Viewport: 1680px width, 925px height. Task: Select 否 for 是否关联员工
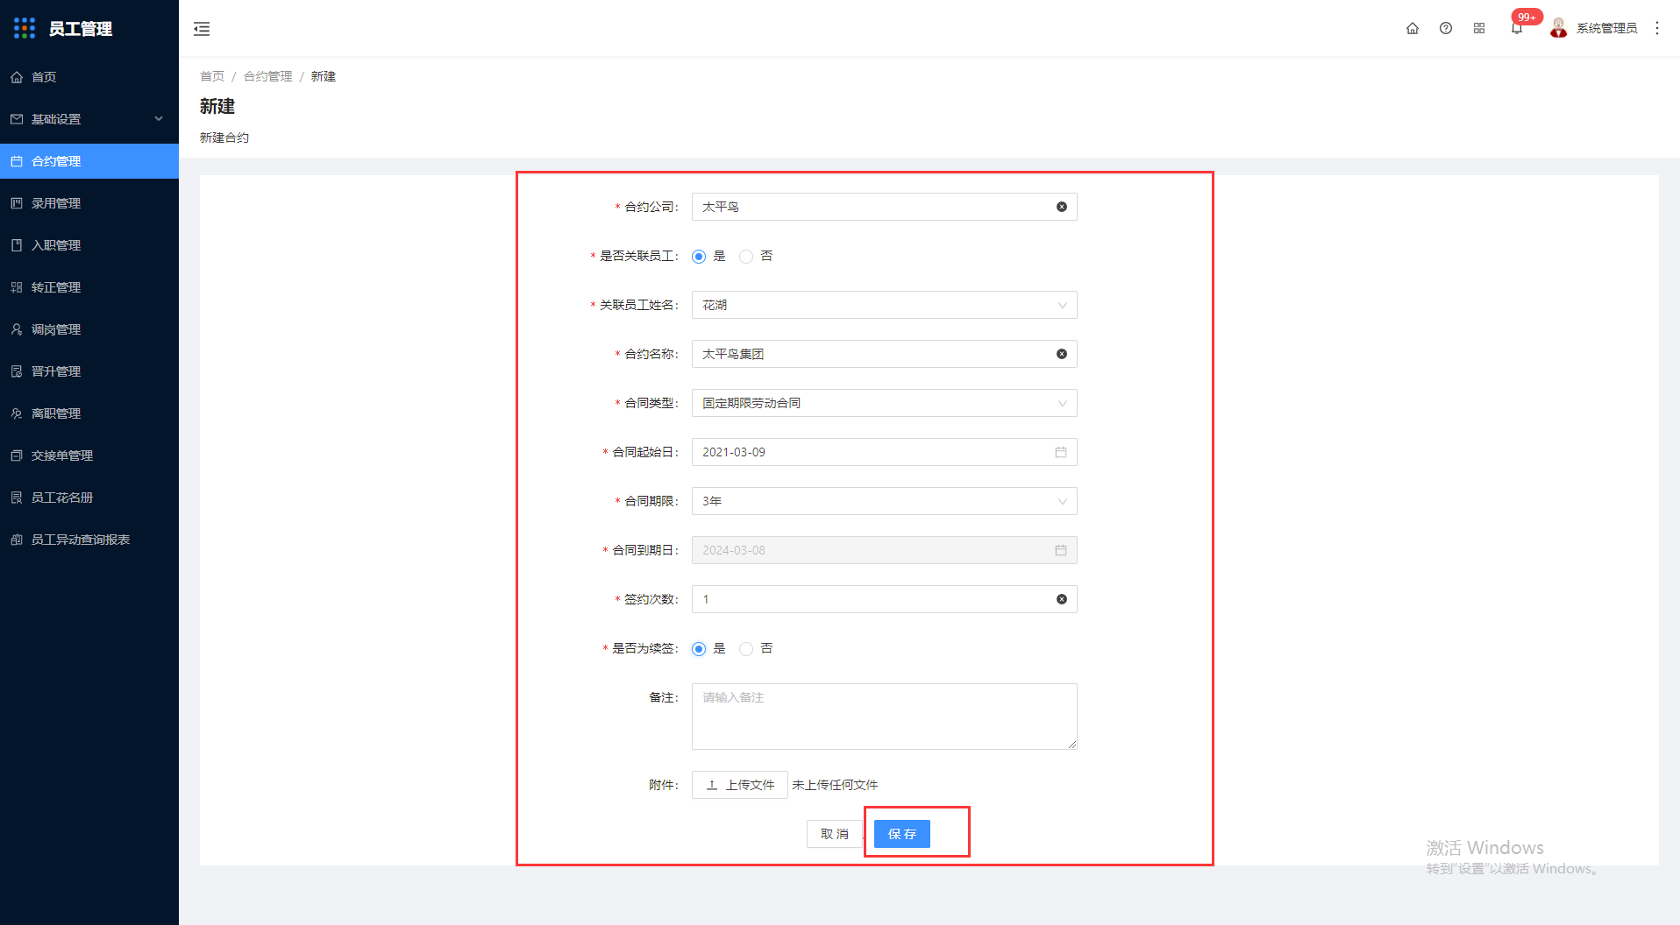click(746, 257)
